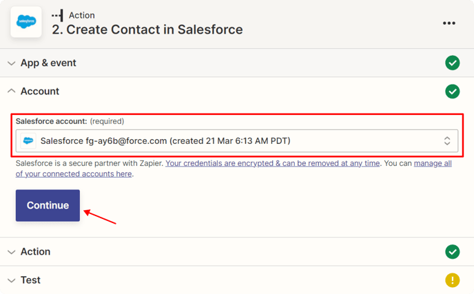Click the 'Salesforce account: (required)' label
The image size is (474, 294).
coord(70,121)
